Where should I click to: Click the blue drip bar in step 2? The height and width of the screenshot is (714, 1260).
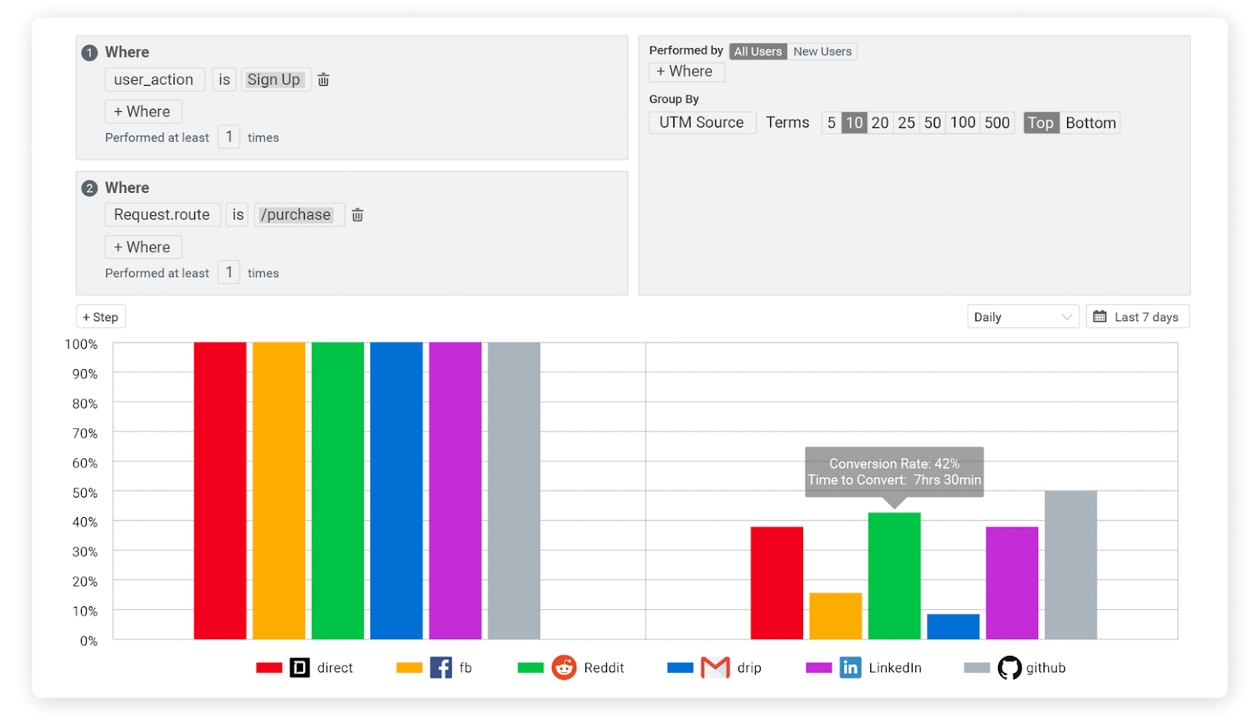click(954, 627)
